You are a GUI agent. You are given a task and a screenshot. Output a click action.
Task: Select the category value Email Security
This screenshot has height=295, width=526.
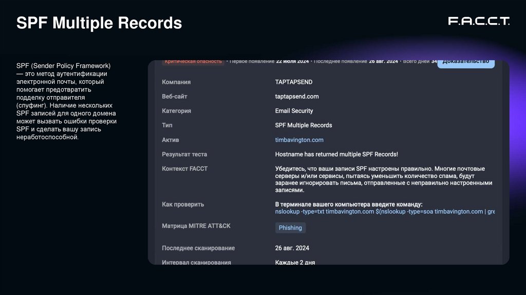pyautogui.click(x=294, y=110)
